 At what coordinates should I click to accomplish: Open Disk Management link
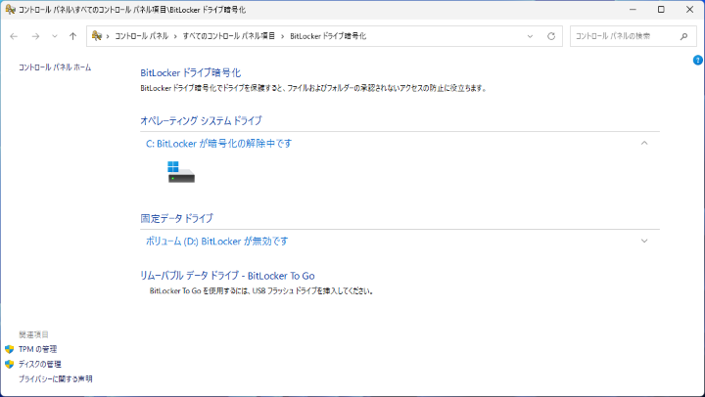point(39,363)
